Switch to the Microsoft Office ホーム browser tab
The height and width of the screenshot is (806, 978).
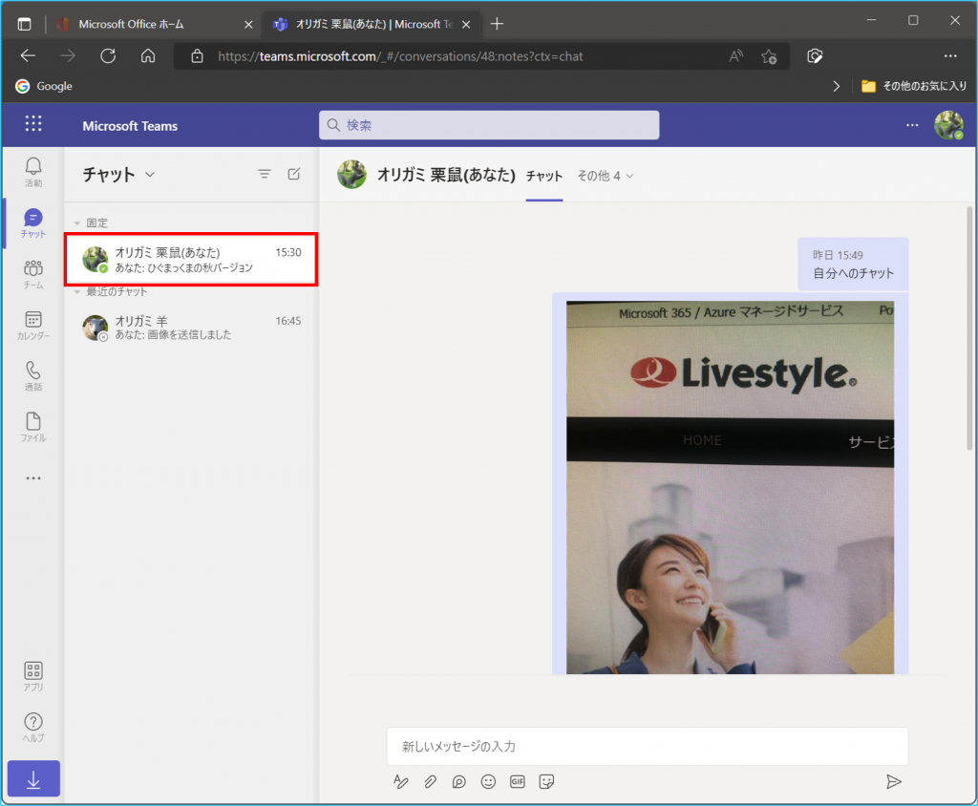[x=131, y=24]
